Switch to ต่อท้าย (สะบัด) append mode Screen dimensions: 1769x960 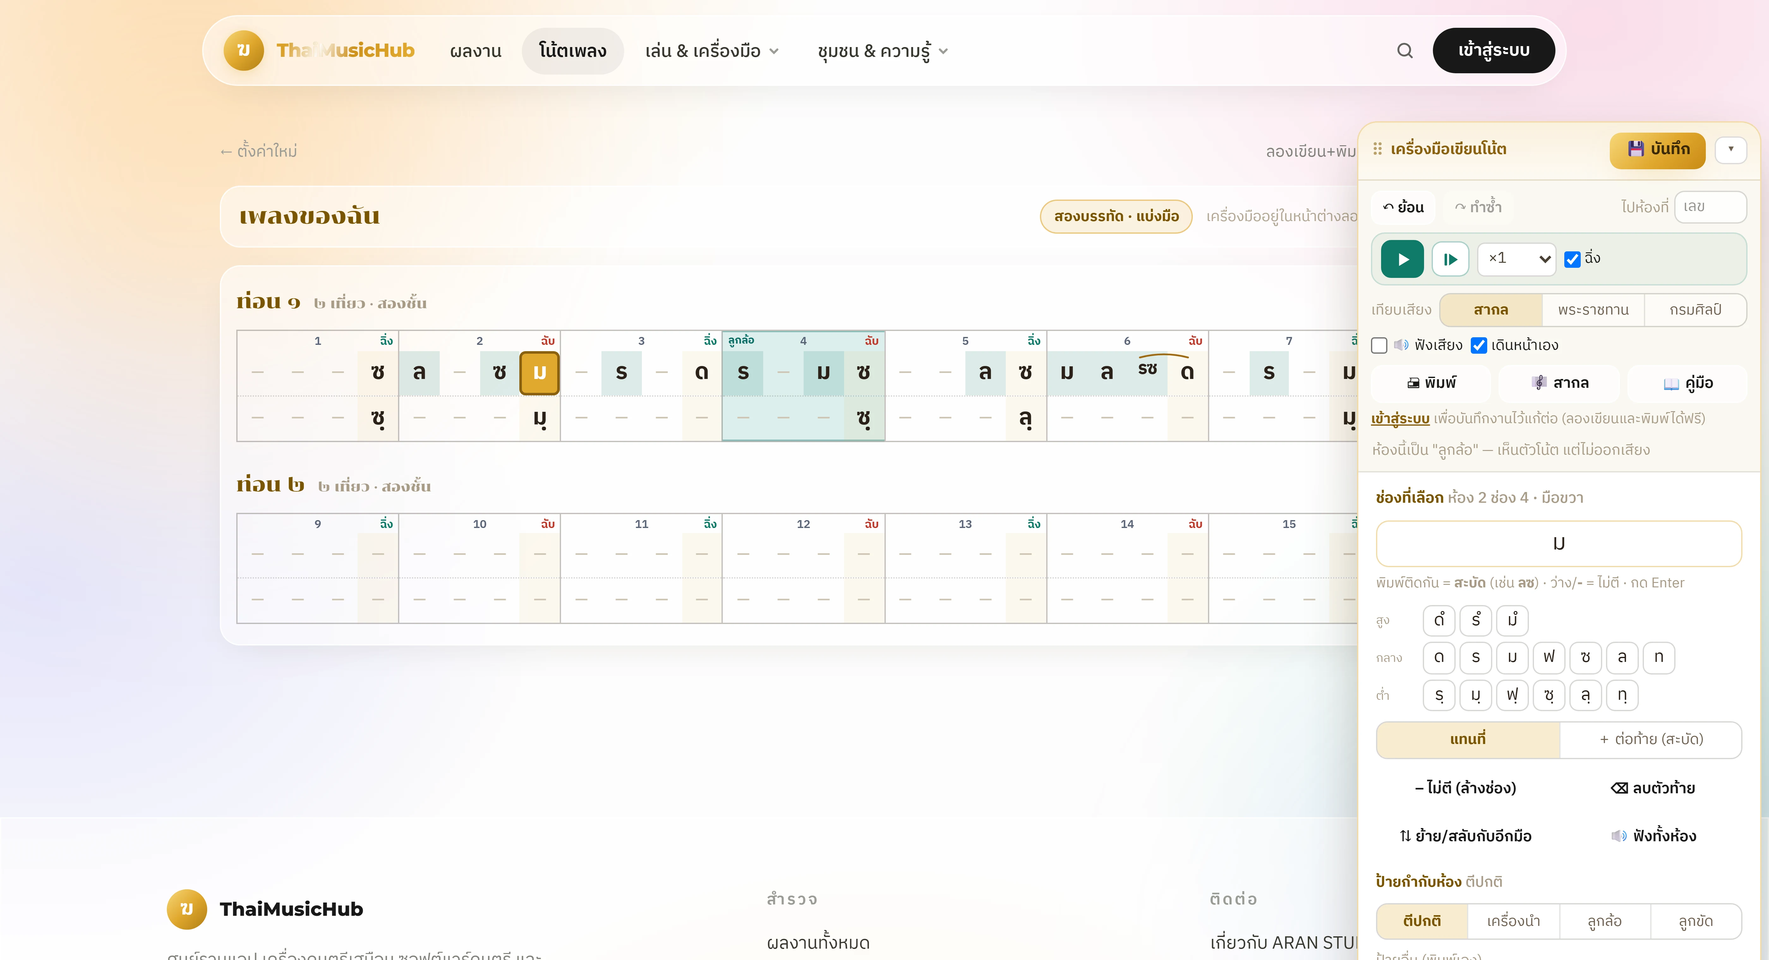[x=1651, y=739]
